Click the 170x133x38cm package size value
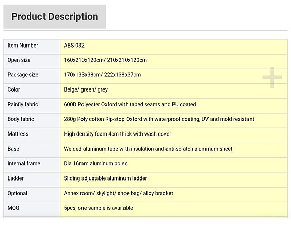This screenshot has width=291, height=225. click(x=102, y=75)
